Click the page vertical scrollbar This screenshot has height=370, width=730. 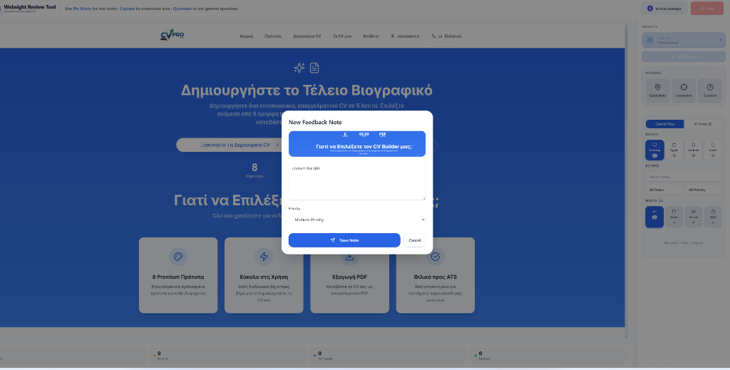pos(626,182)
